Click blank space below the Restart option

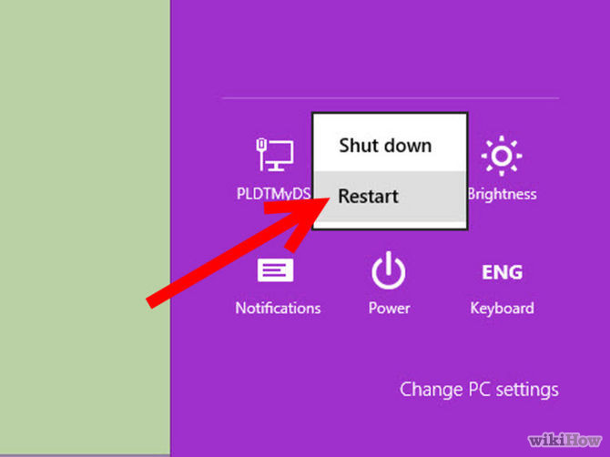pos(390,225)
